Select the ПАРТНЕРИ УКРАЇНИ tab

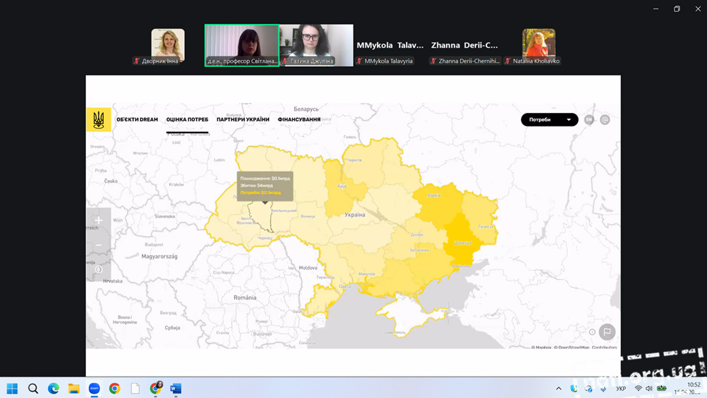click(243, 120)
